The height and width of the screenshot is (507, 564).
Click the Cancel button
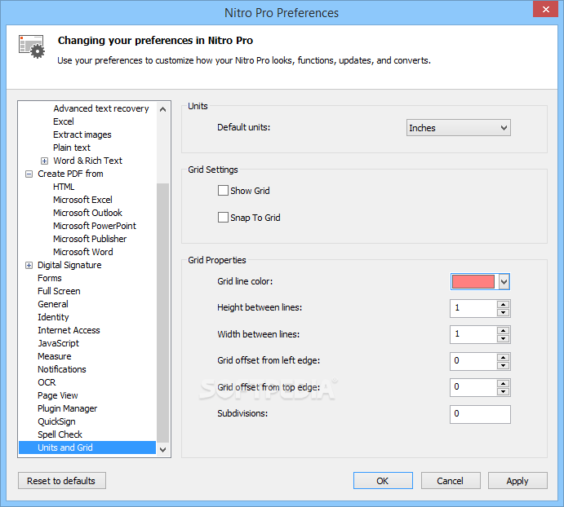[451, 481]
